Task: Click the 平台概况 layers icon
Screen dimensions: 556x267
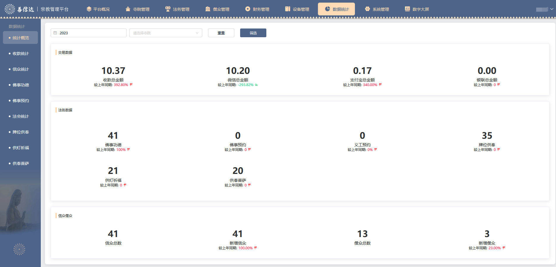Action: coord(89,9)
